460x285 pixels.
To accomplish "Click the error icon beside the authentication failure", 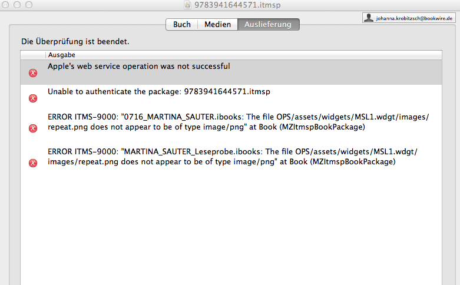I will (33, 98).
